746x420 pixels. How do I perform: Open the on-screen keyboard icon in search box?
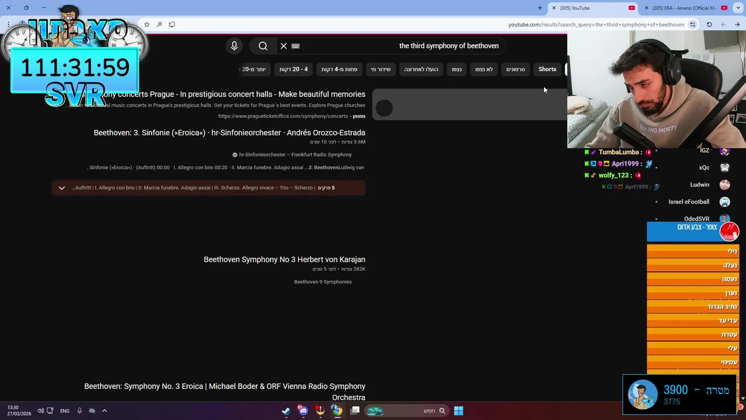295,46
